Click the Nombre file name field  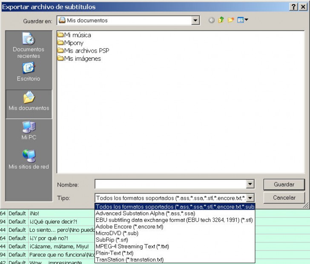click(170, 185)
